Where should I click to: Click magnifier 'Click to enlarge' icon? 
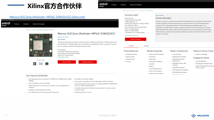coord(37,60)
